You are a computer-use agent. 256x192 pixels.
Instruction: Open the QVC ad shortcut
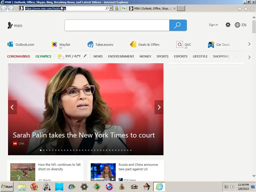tap(184, 45)
